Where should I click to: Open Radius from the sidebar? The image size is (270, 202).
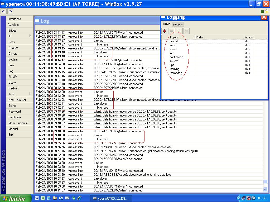(20, 88)
